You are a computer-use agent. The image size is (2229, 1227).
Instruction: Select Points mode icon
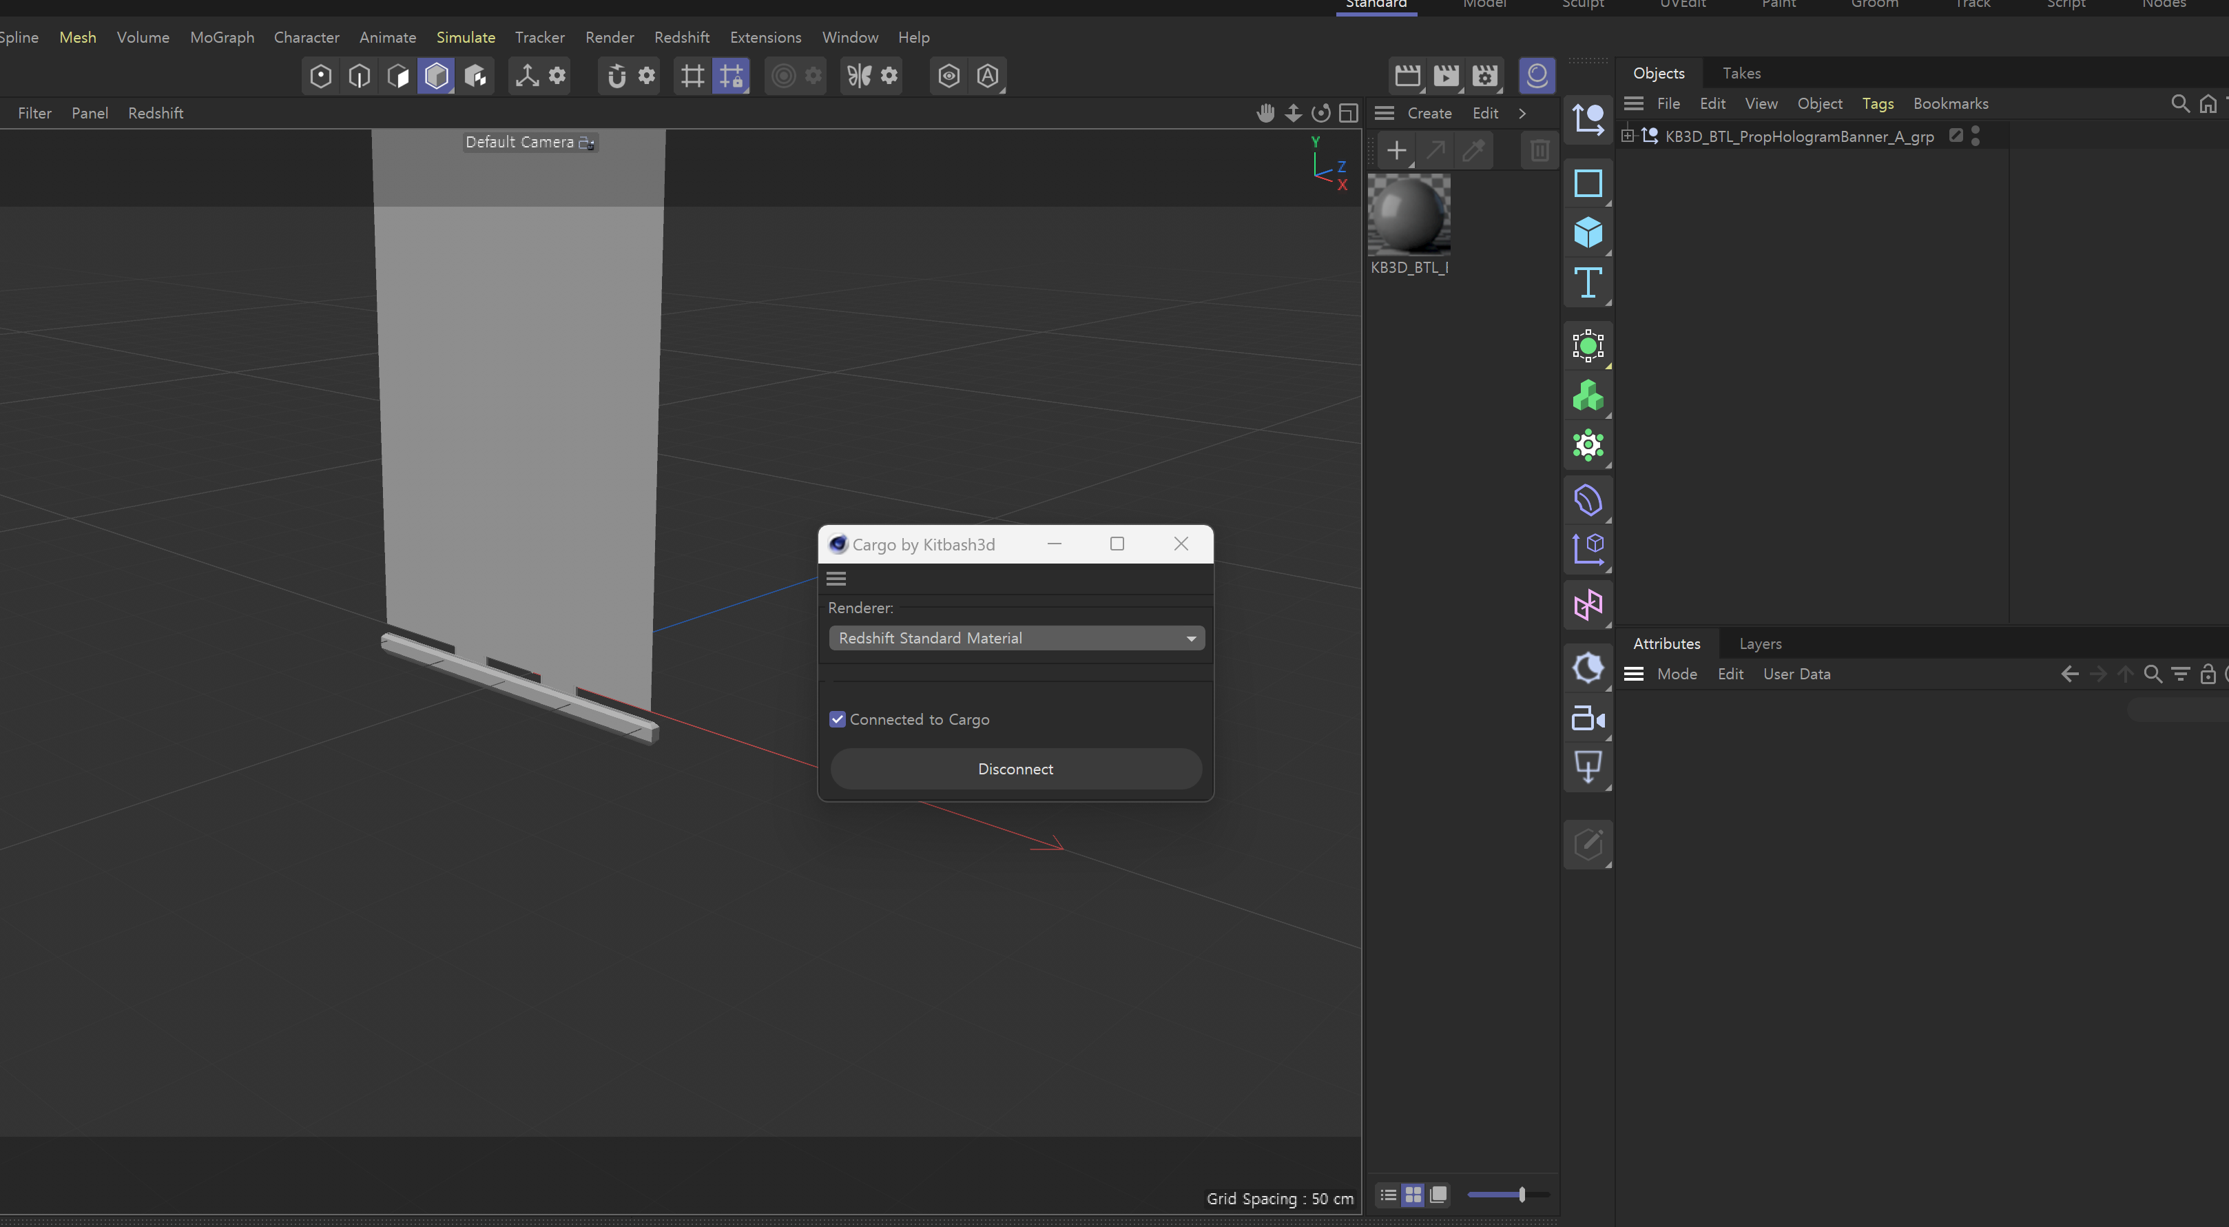pyautogui.click(x=320, y=76)
